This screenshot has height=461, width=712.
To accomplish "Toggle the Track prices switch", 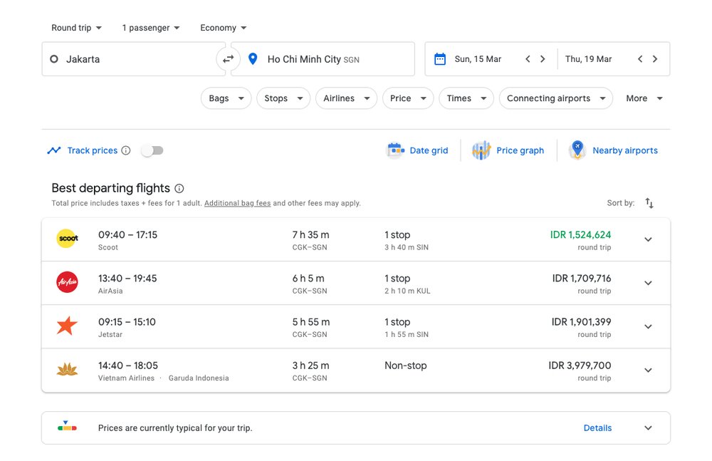I will point(152,150).
